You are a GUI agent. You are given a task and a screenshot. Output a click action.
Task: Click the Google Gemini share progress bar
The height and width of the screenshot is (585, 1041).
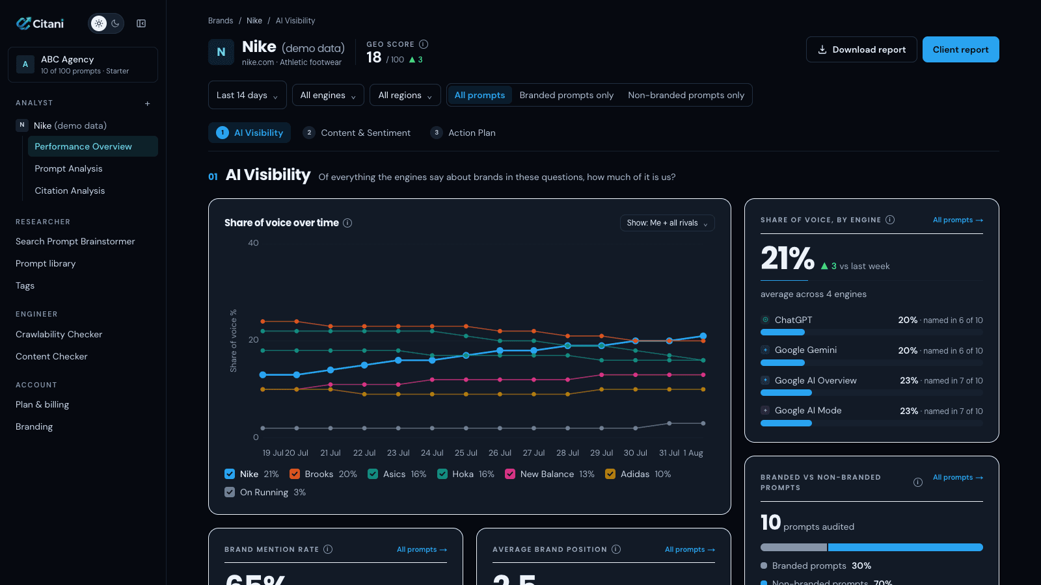(x=872, y=363)
